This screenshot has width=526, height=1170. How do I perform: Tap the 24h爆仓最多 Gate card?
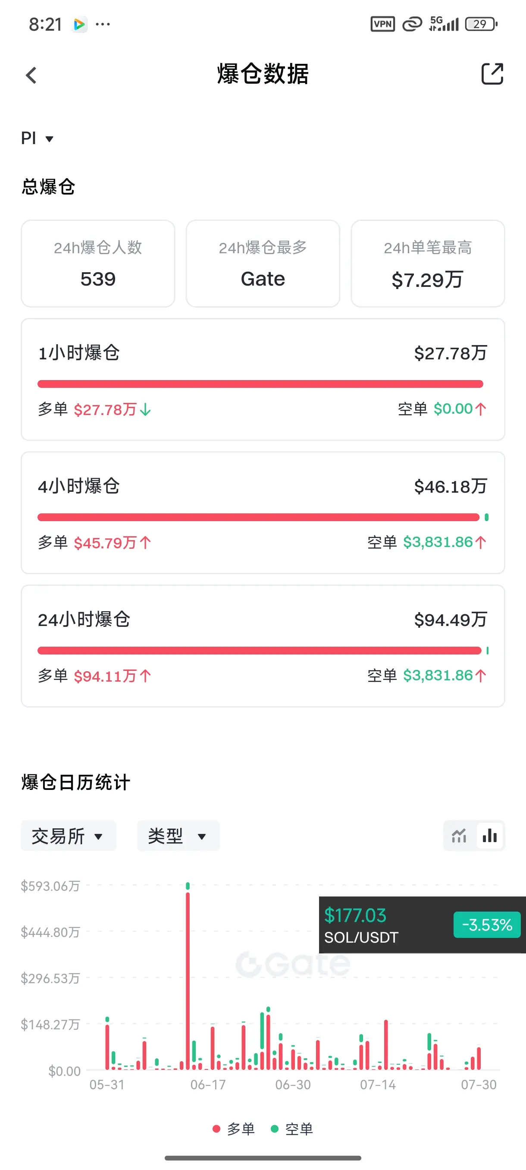point(263,264)
